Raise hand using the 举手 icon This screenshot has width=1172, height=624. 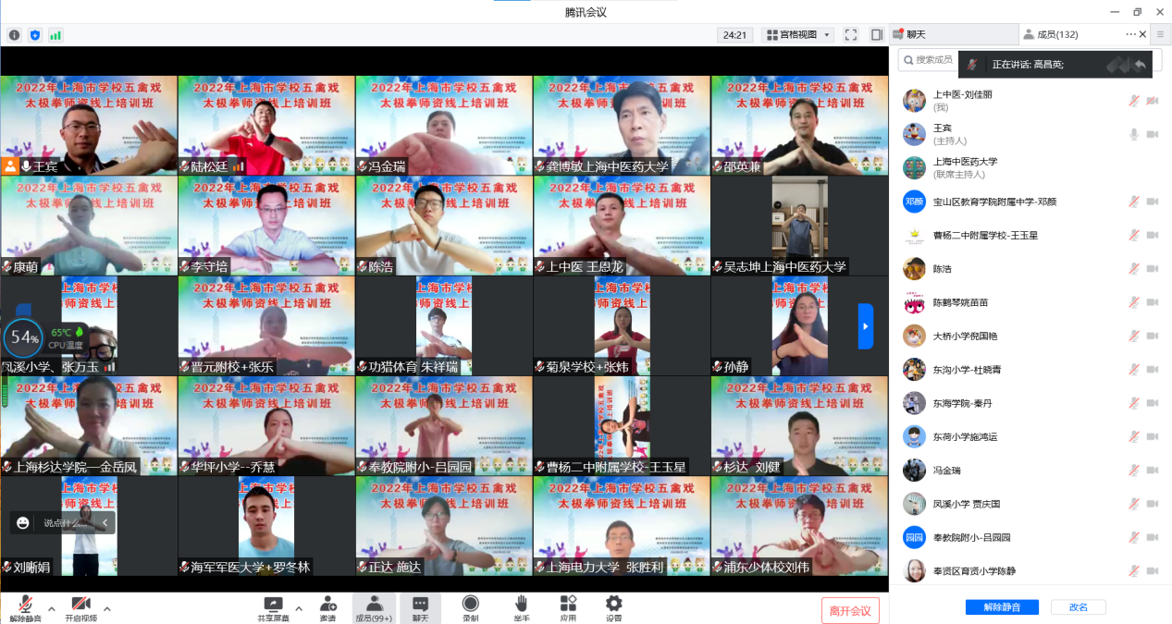tap(521, 604)
